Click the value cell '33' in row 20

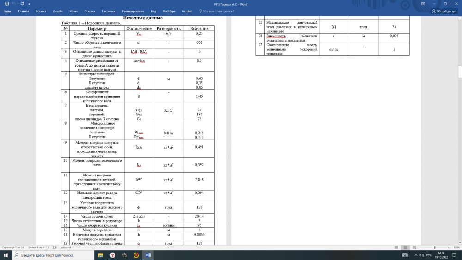pyautogui.click(x=394, y=27)
